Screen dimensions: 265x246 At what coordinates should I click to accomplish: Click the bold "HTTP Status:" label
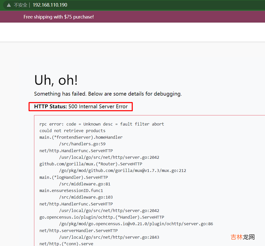point(50,107)
